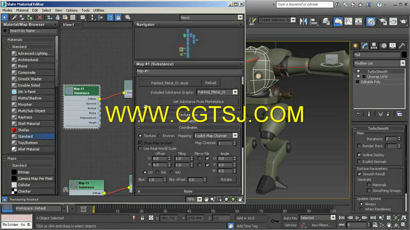This screenshot has height=230, width=410.
Task: Open the Curve Editor icon
Action: pyautogui.click(x=348, y=21)
